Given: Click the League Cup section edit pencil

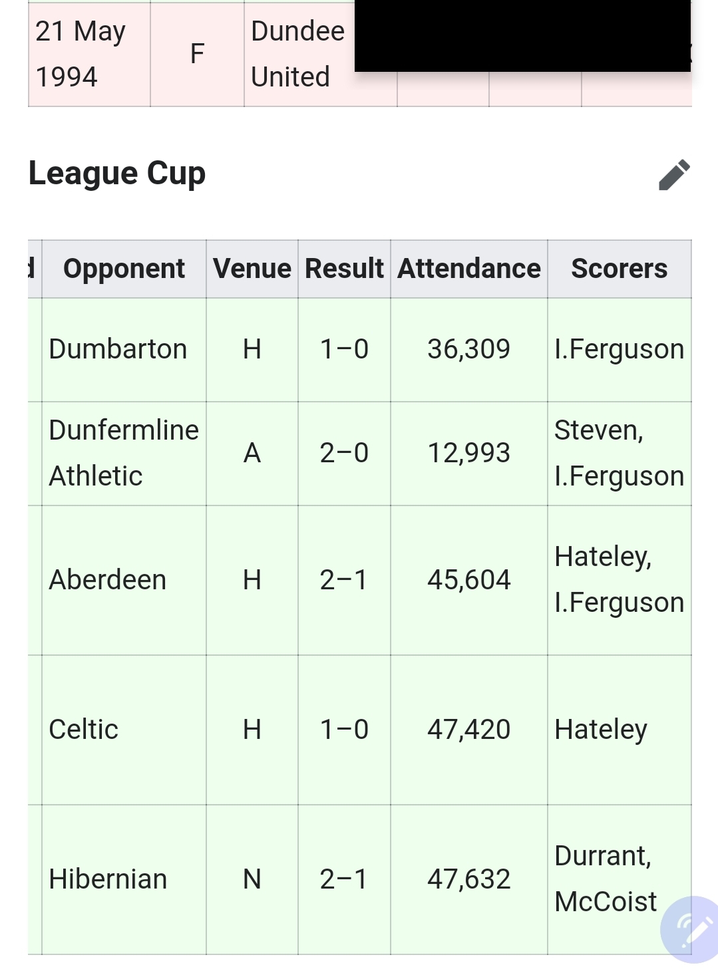Looking at the screenshot, I should point(674,175).
